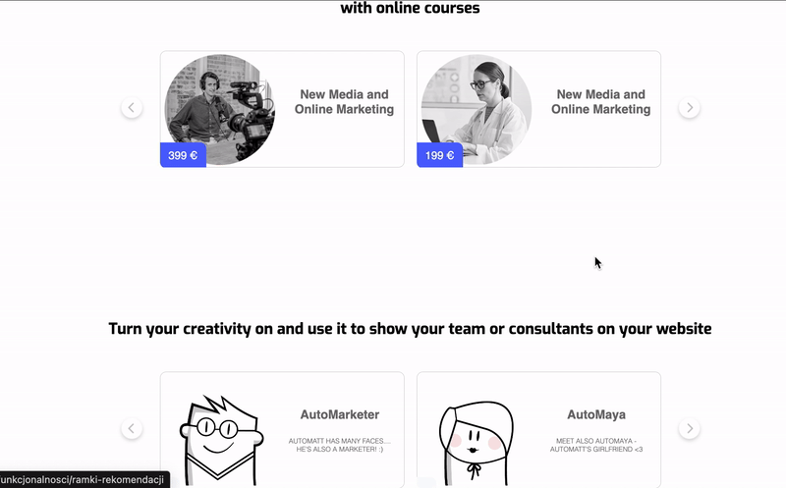
Task: Open first New Media and Online Marketing title
Action: 344,102
